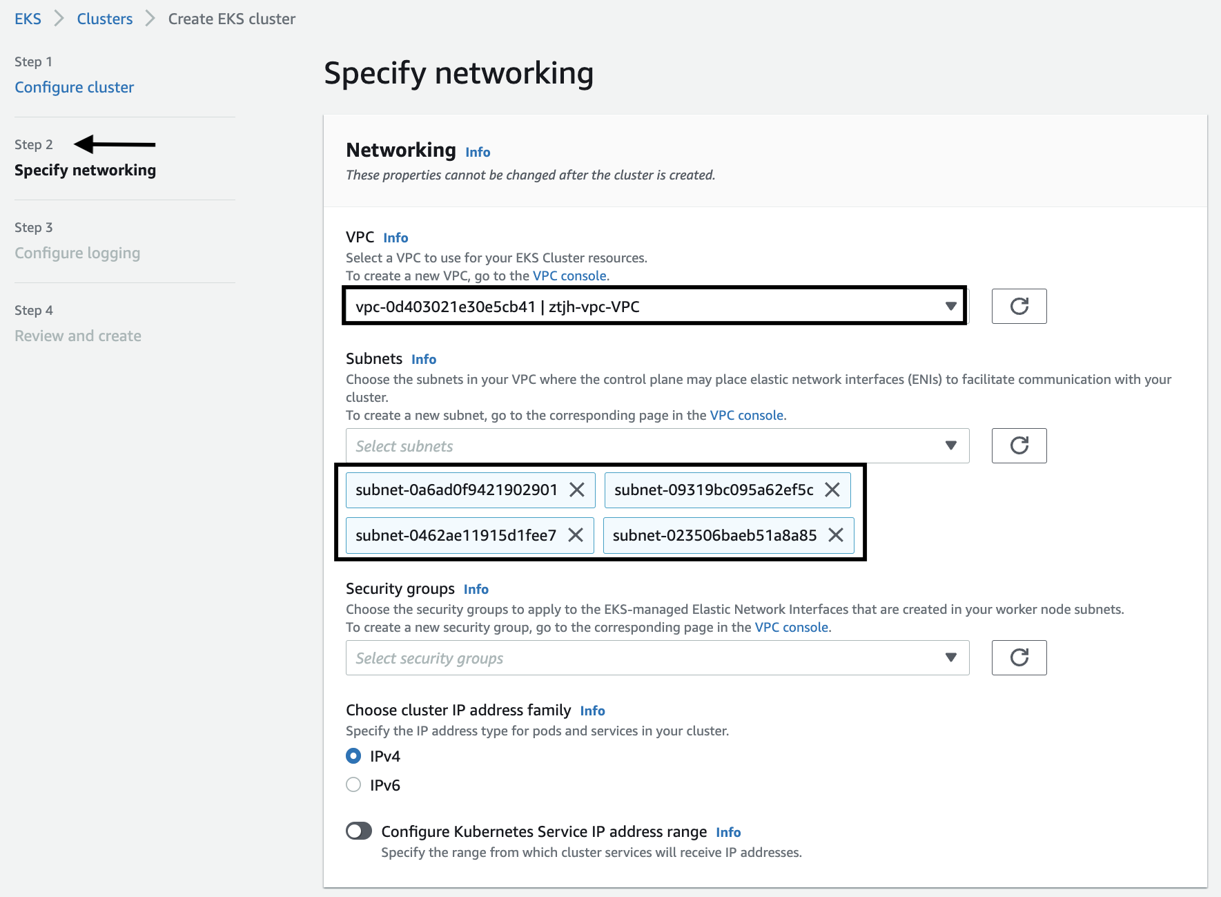Open the VPC selection dropdown
The image size is (1221, 897).
coord(654,306)
